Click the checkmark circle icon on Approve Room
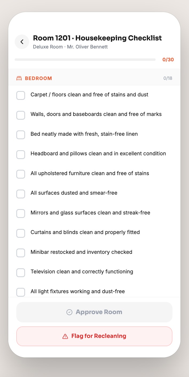189x377 pixels. (x=69, y=312)
